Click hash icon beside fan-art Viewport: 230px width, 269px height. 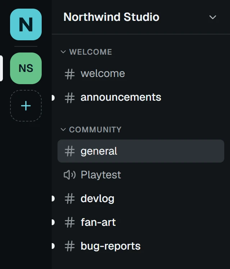coord(70,222)
